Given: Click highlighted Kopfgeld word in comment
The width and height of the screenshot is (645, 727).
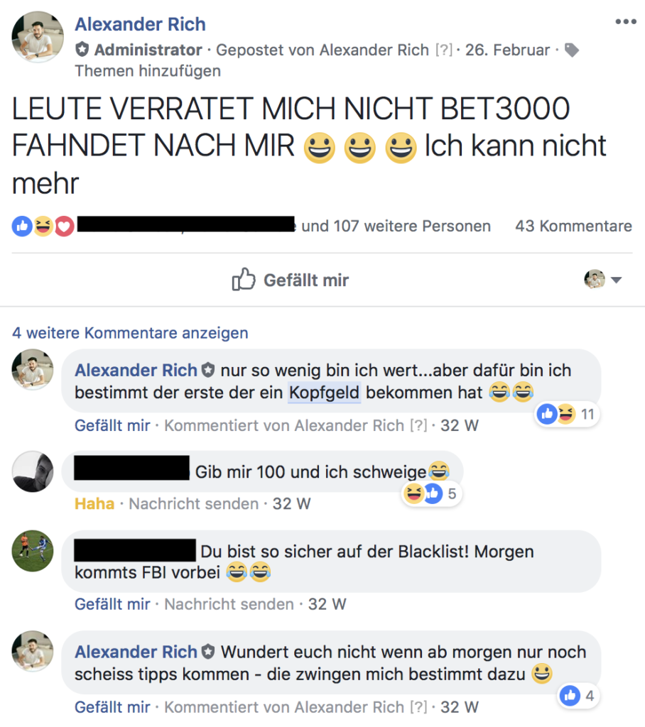Looking at the screenshot, I should point(325,393).
